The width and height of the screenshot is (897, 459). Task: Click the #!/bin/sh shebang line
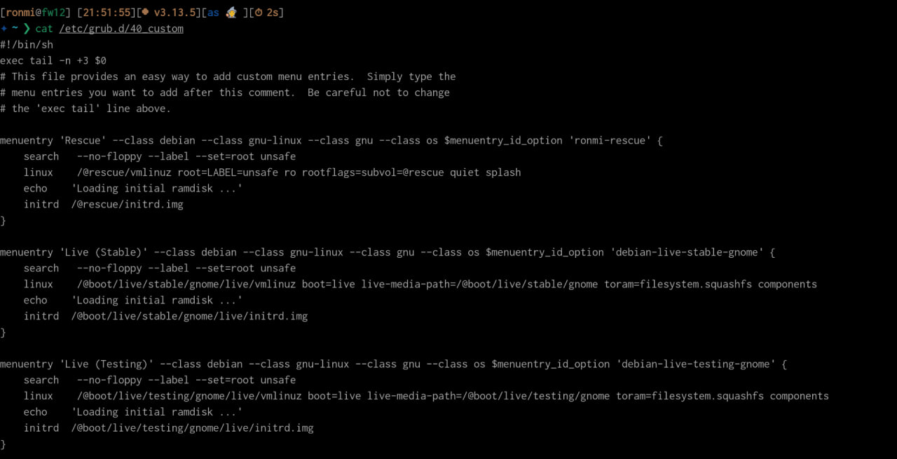[27, 44]
